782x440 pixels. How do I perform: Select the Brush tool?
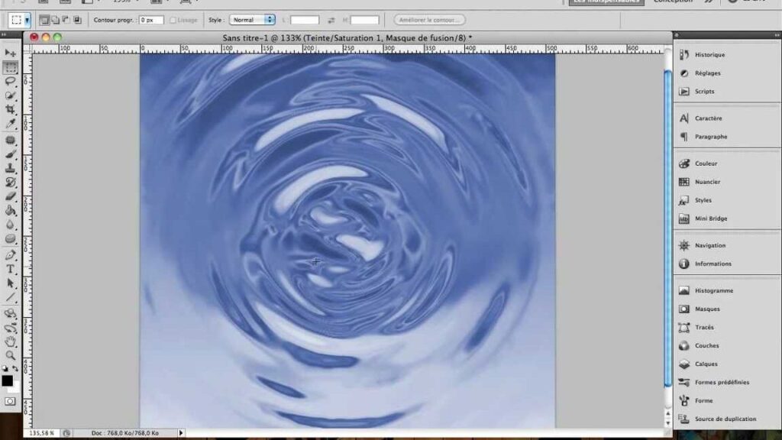coord(10,154)
